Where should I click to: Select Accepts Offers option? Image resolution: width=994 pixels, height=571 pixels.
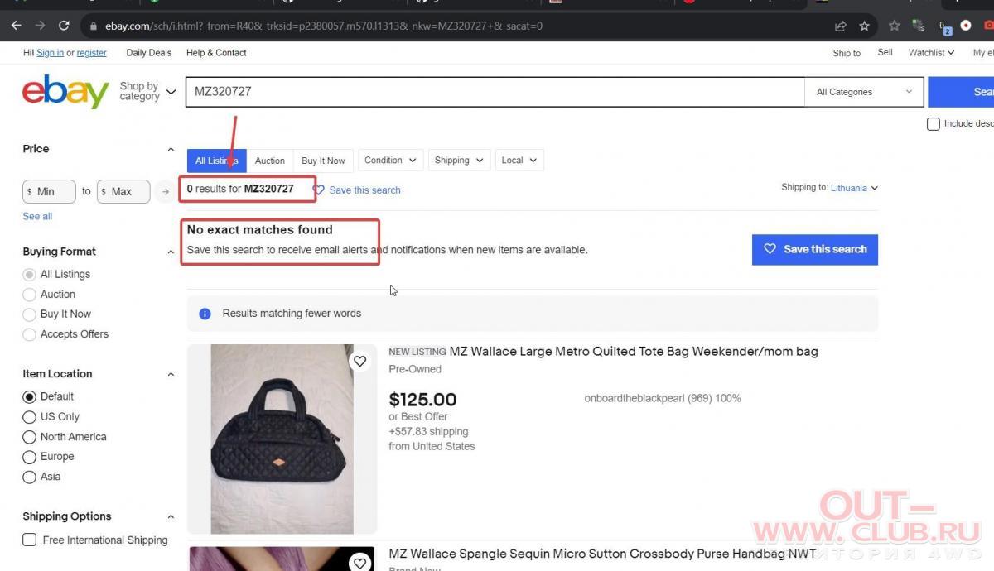(x=29, y=333)
